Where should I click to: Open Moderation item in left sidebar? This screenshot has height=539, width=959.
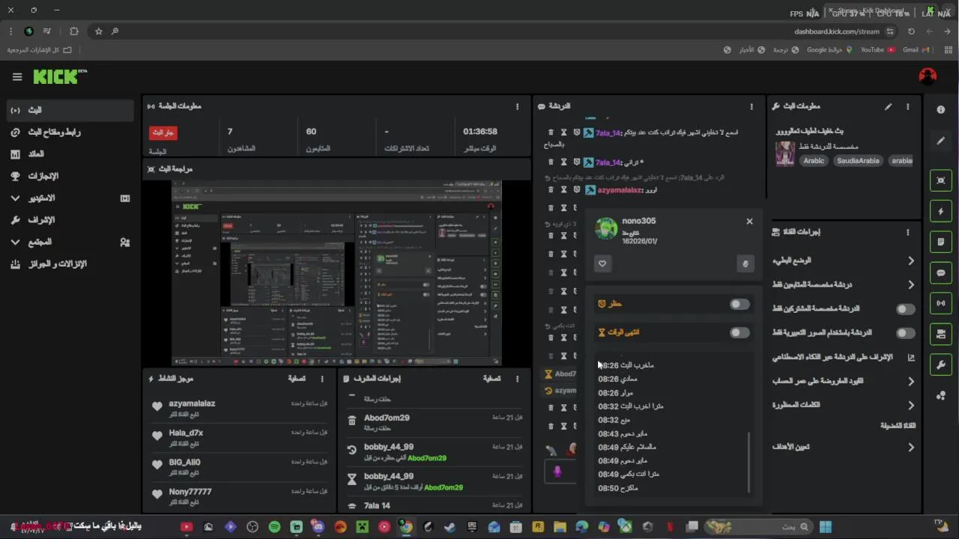point(70,220)
